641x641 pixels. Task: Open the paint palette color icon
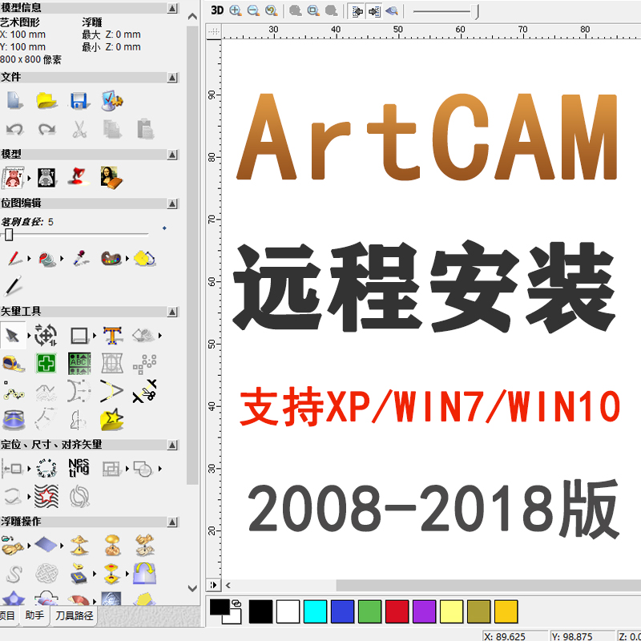111,258
